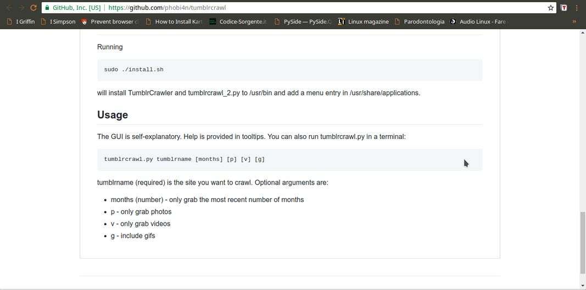Click the Codice-Sorgente.it bookmark favicon
Image resolution: width=586 pixels, height=290 pixels.
tap(213, 21)
